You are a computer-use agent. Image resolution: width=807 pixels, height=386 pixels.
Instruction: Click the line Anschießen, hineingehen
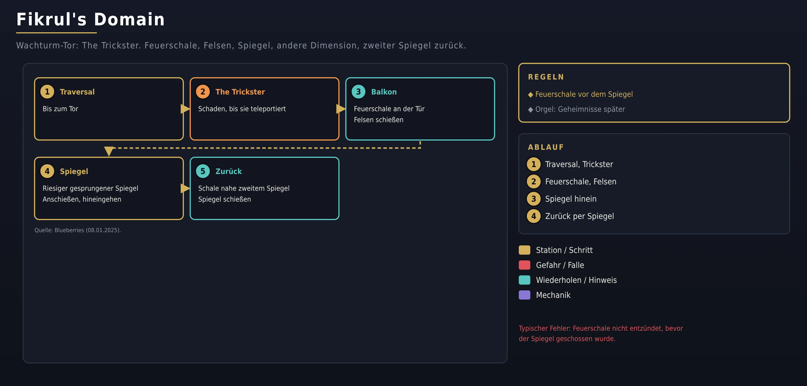coord(82,199)
